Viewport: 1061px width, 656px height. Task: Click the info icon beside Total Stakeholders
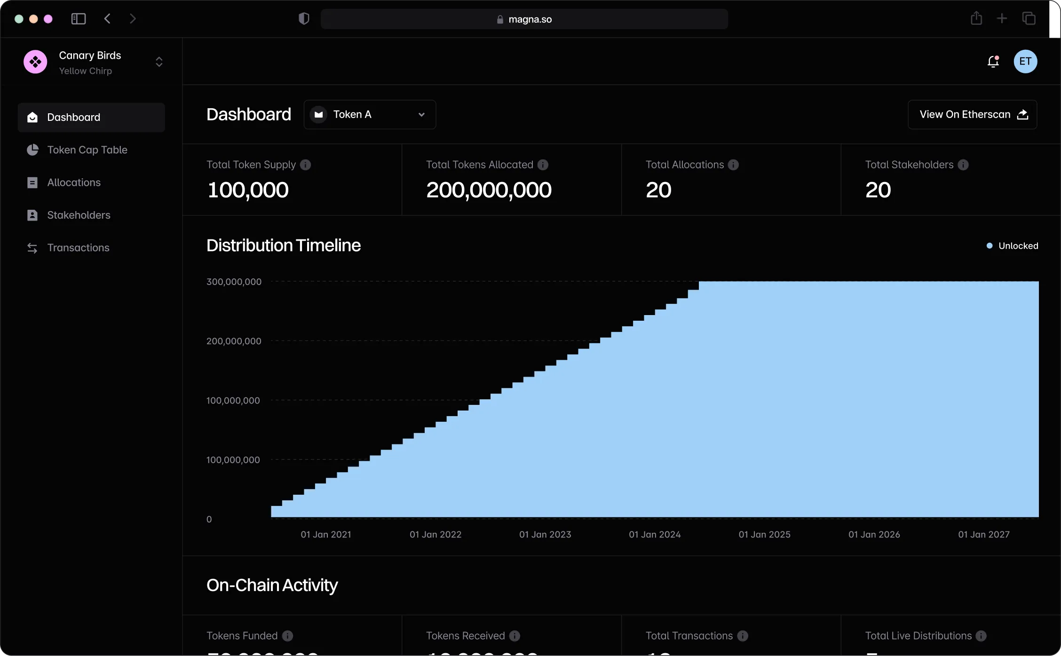point(964,165)
